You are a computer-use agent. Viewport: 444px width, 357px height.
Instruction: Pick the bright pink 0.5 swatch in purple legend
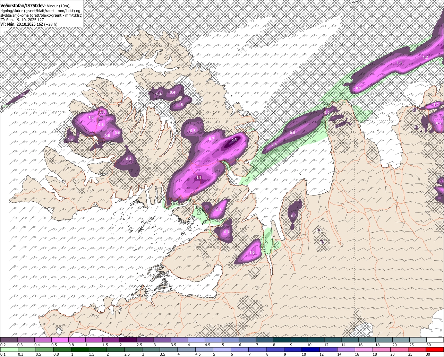tap(60, 340)
